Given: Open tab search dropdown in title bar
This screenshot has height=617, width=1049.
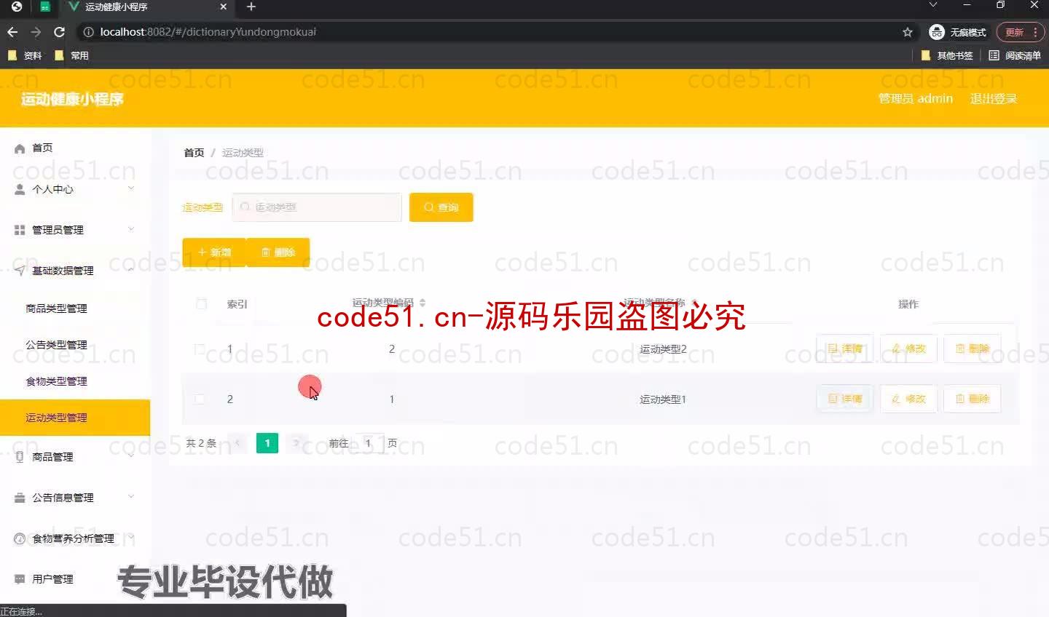Looking at the screenshot, I should pyautogui.click(x=933, y=5).
